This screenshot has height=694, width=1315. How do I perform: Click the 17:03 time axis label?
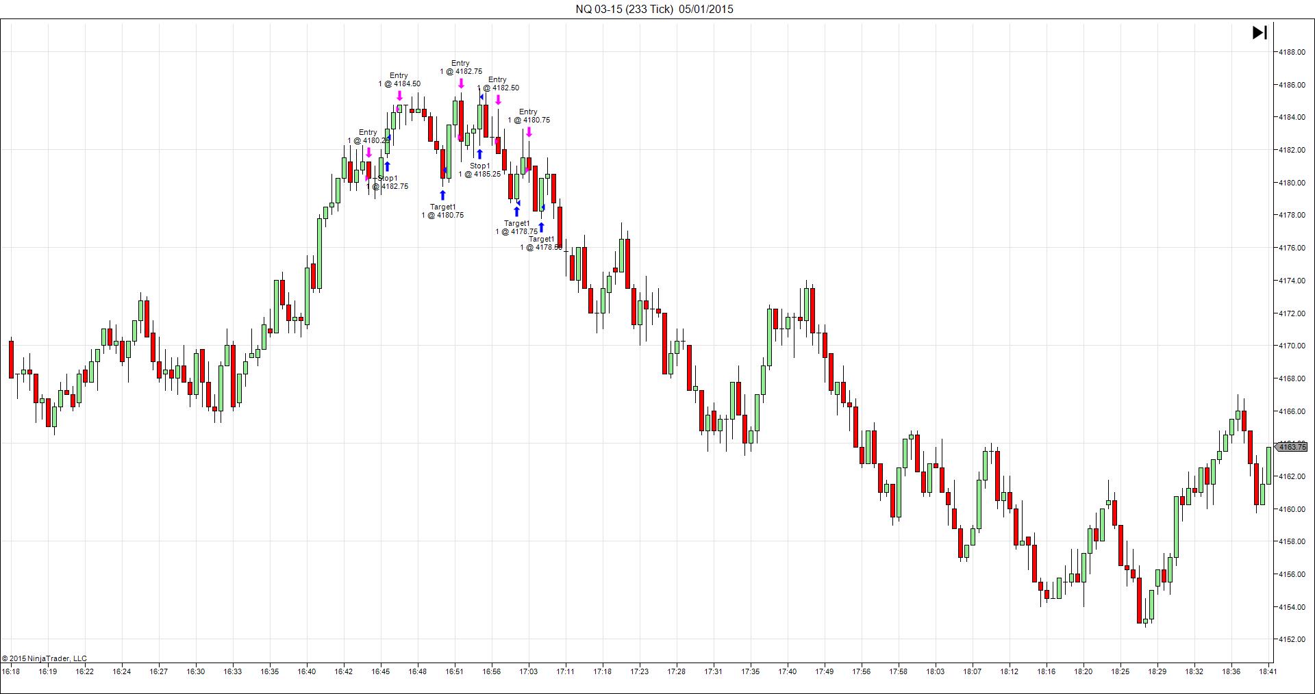click(x=529, y=671)
